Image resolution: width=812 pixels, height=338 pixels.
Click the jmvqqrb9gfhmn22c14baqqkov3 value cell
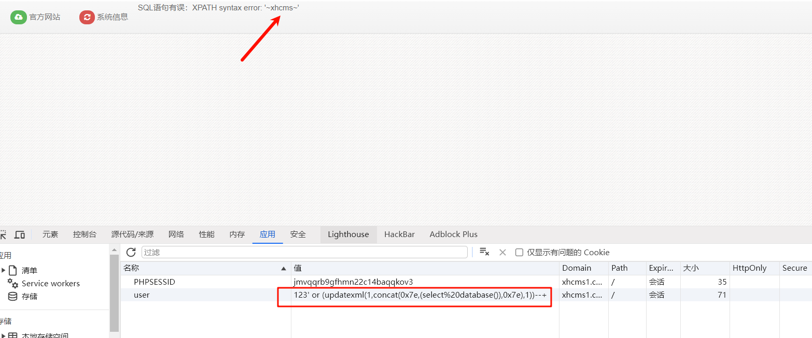pyautogui.click(x=425, y=282)
